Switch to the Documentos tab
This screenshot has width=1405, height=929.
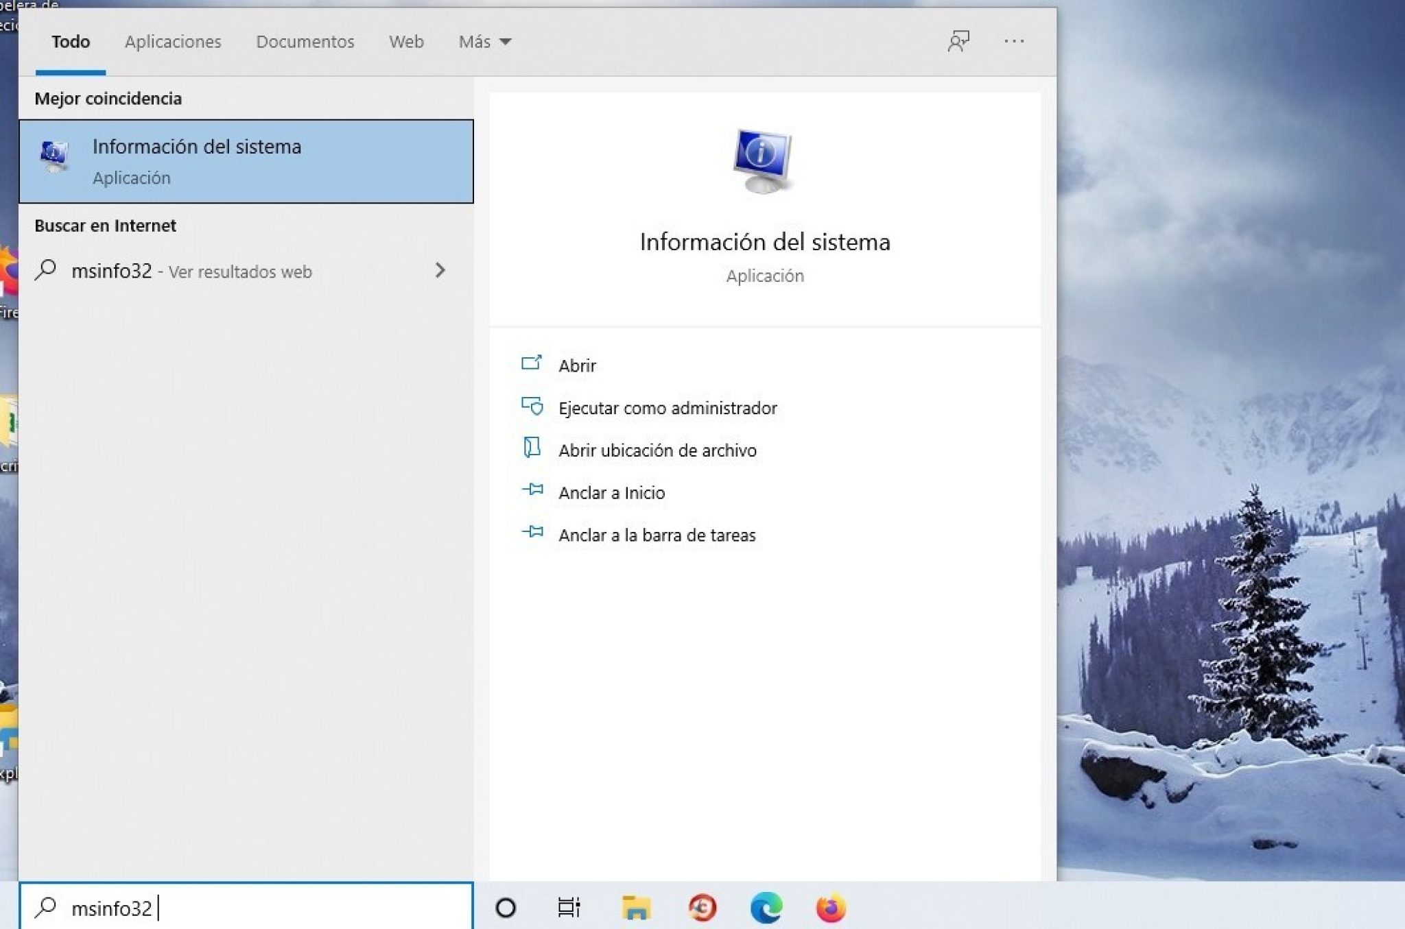[305, 42]
